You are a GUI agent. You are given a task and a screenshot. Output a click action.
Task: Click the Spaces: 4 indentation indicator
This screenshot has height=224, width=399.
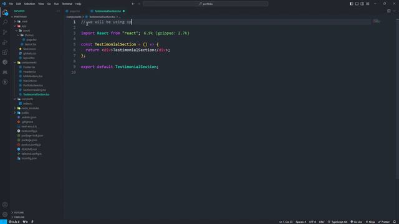tap(300, 222)
